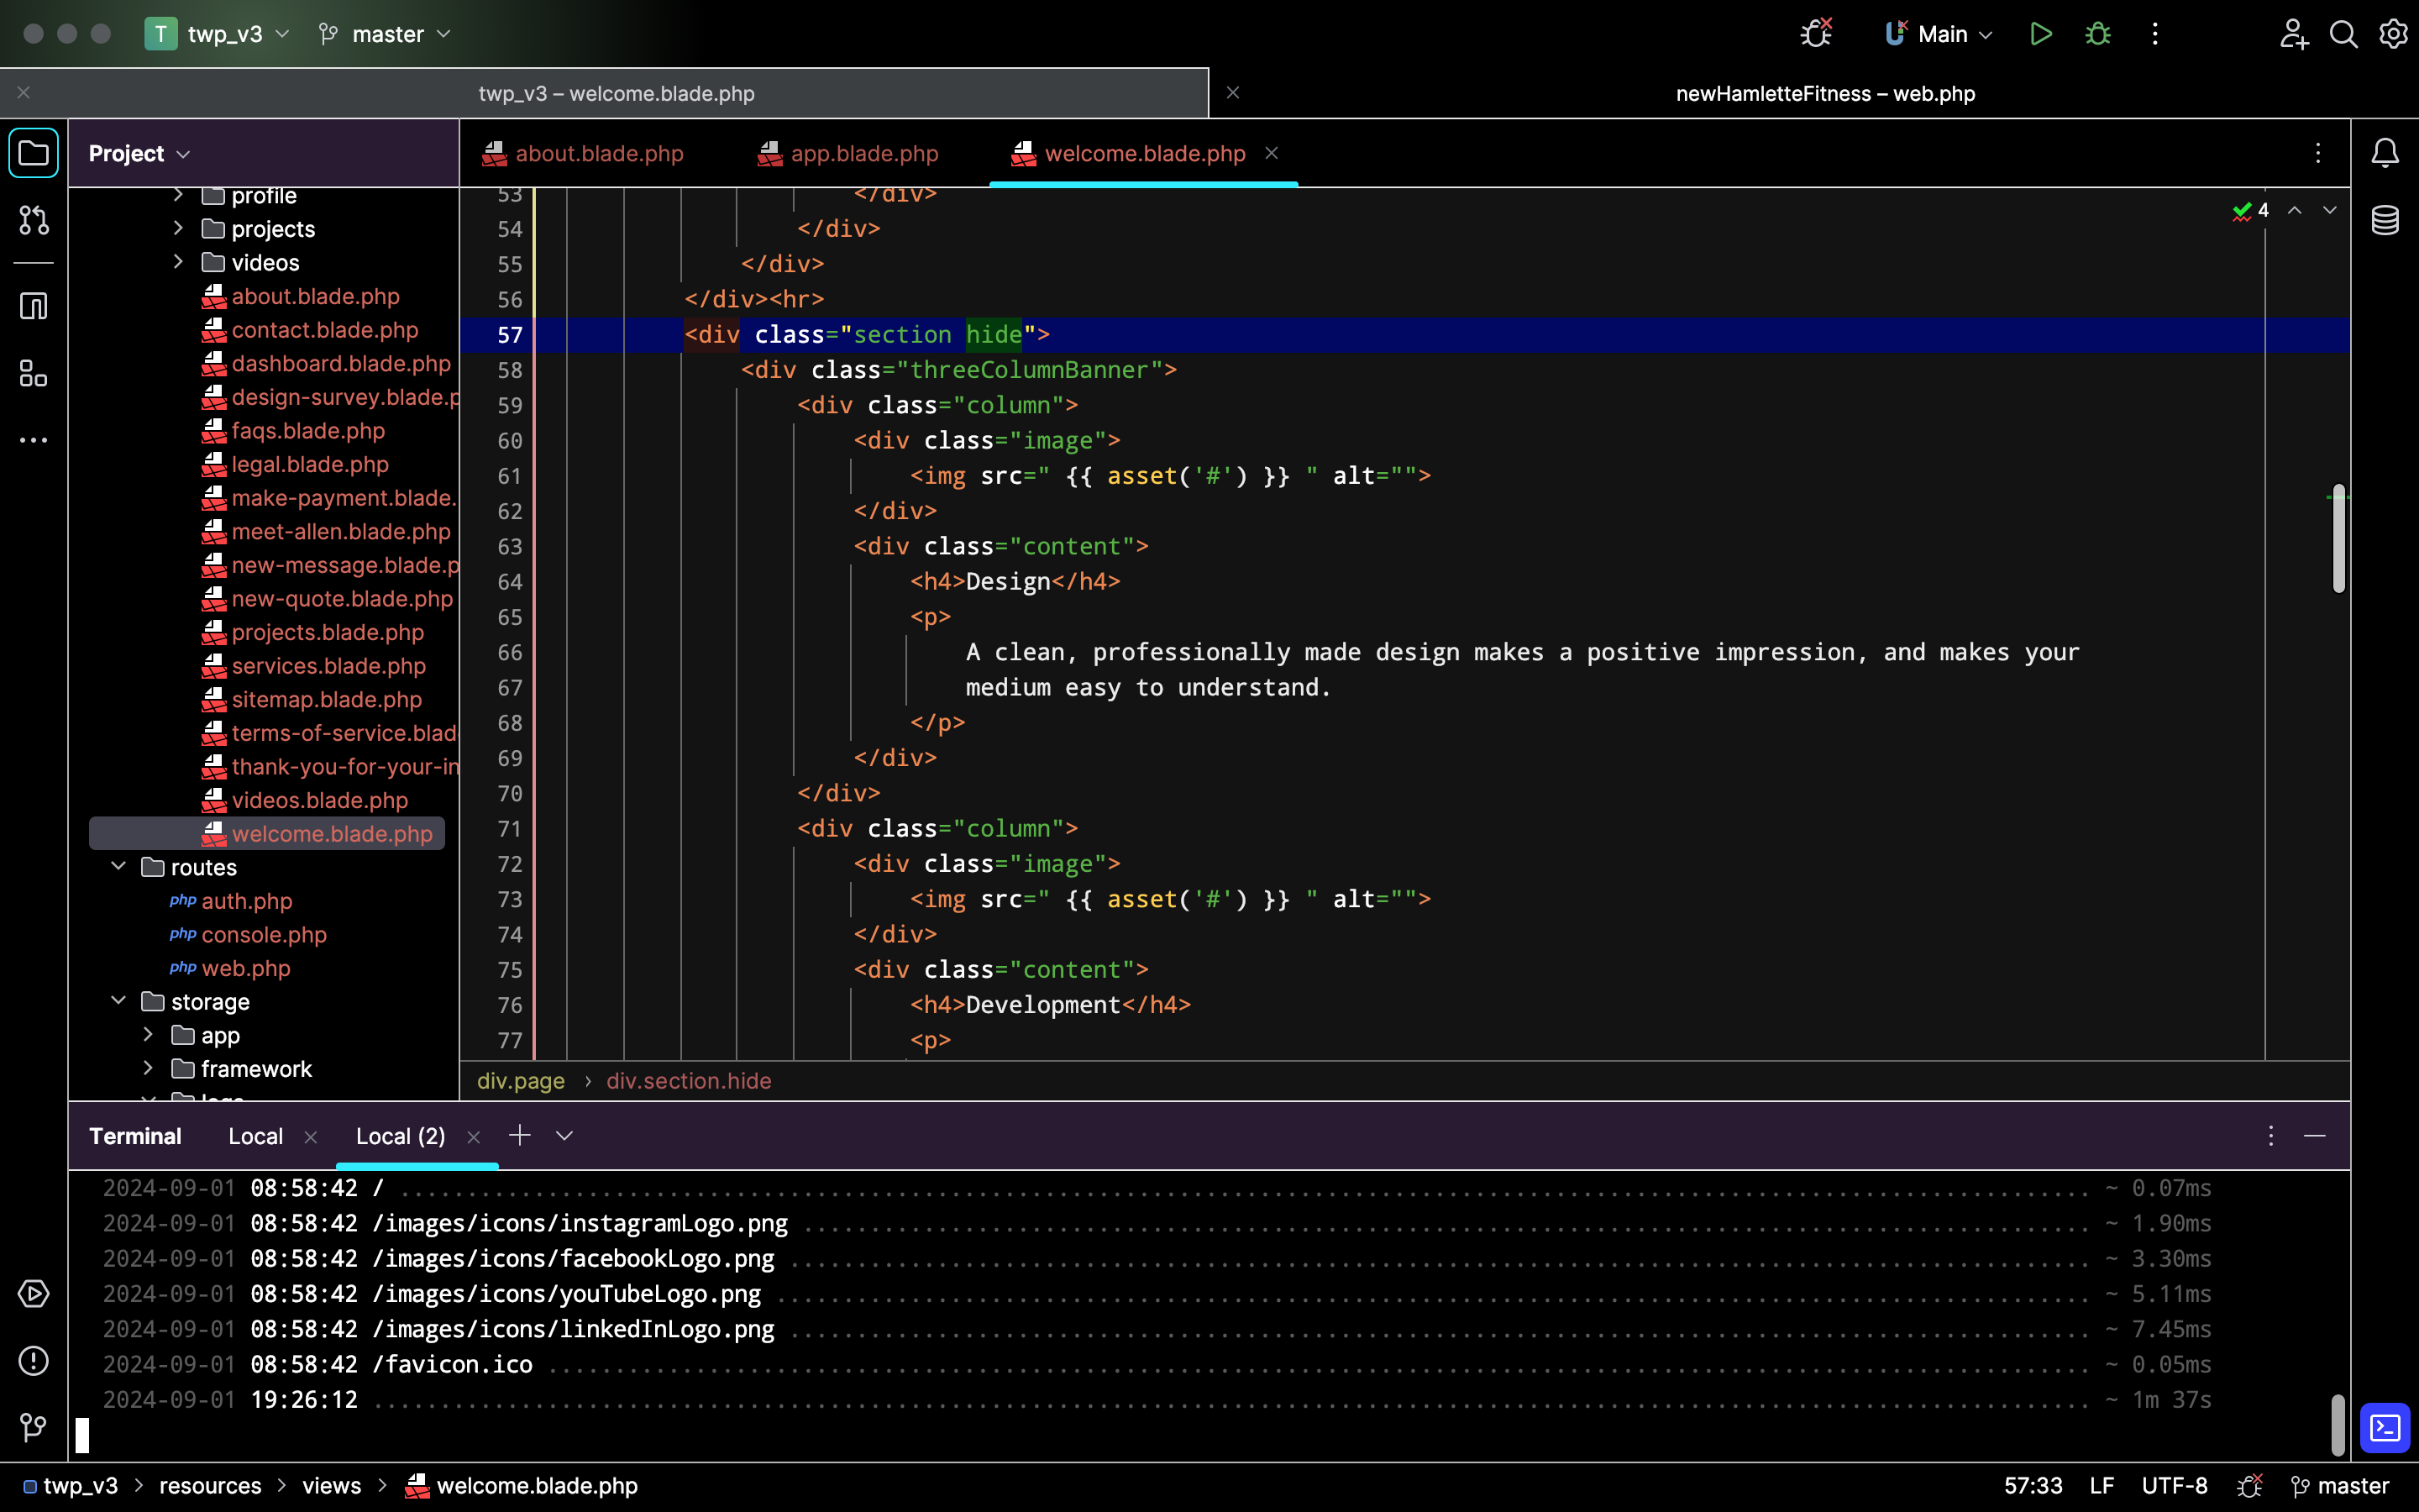Expand the profile folder
Viewport: 2419px width, 1512px height.
[178, 195]
